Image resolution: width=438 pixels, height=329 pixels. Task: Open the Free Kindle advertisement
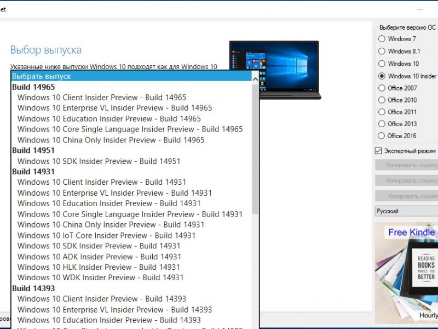pyautogui.click(x=406, y=273)
